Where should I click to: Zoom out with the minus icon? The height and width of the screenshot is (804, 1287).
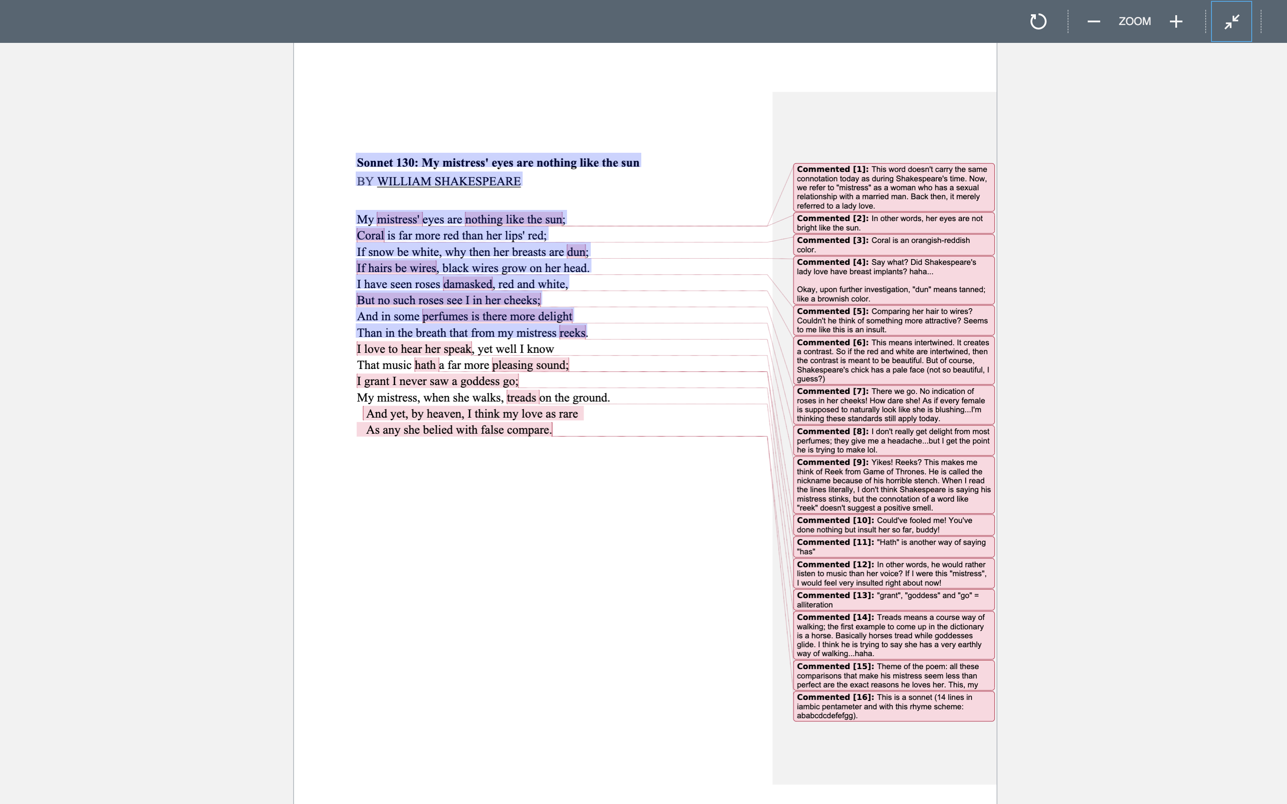click(x=1094, y=21)
